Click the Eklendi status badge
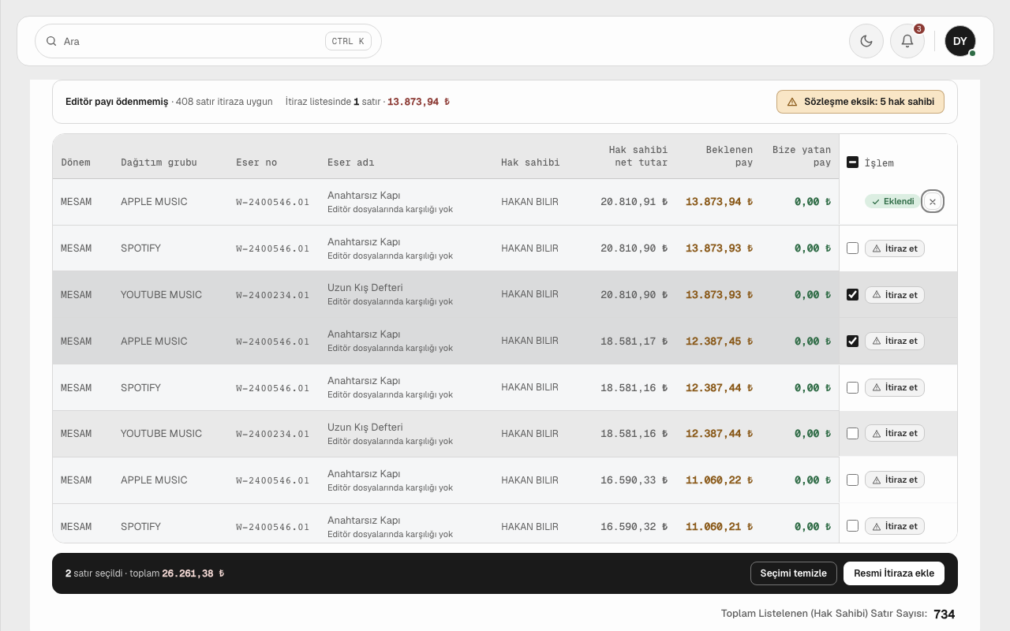 (x=892, y=202)
